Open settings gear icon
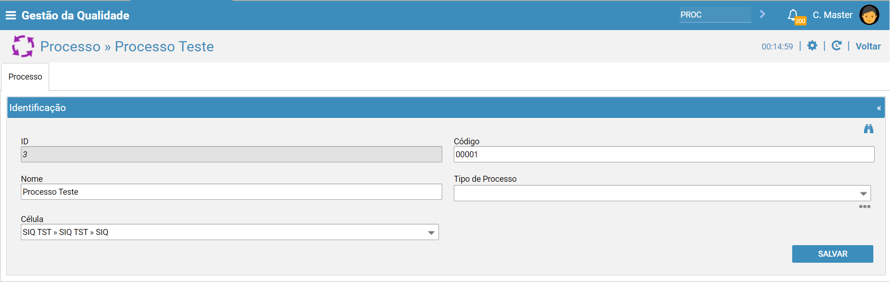Viewport: 890px width, 284px height. pos(812,46)
